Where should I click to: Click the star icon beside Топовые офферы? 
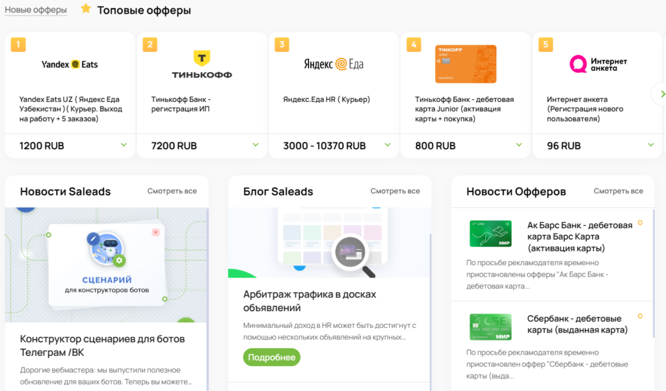(x=86, y=8)
